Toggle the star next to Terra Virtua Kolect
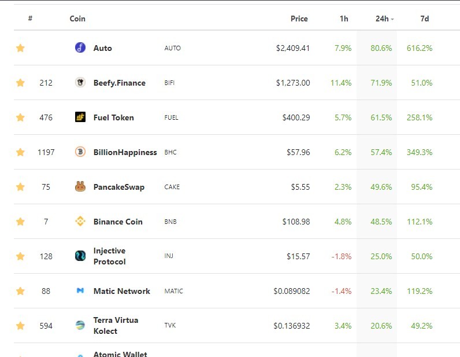 20,326
